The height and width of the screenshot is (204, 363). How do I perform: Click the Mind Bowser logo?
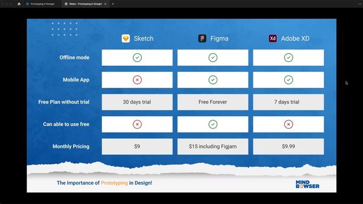tap(307, 184)
